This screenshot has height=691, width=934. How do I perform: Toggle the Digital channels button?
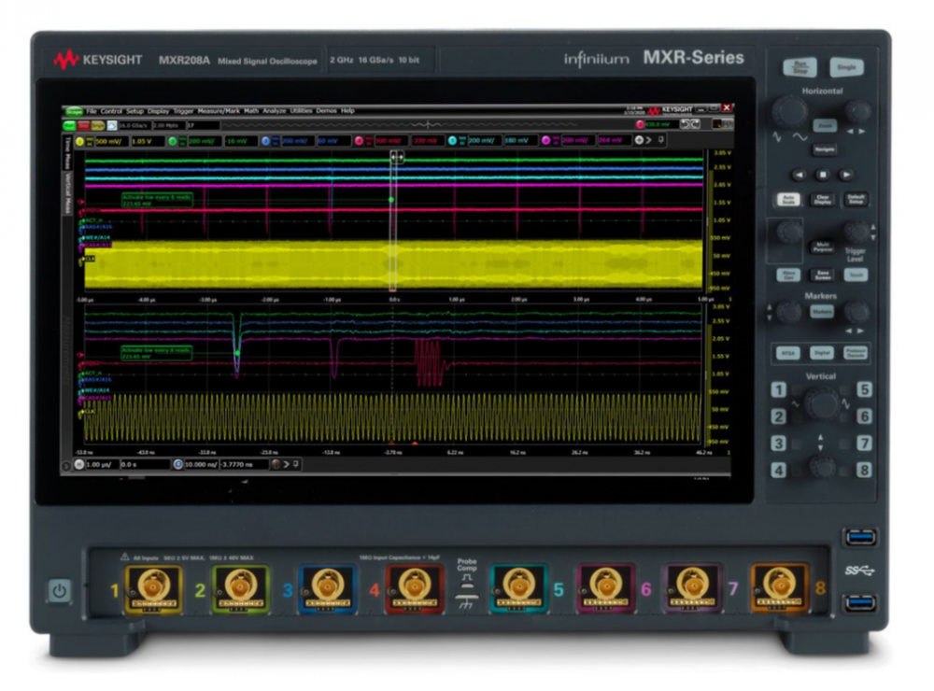(x=822, y=353)
